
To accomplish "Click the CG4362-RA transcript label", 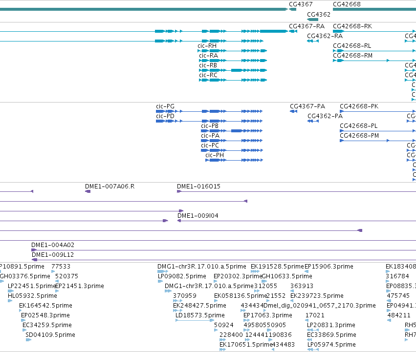I will [325, 36].
